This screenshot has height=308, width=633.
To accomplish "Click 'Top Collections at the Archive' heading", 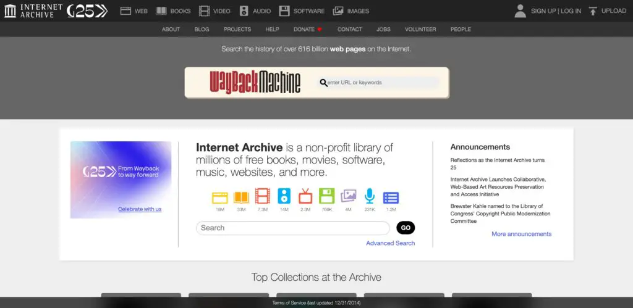I will point(316,277).
